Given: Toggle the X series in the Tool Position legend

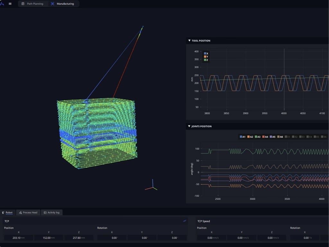Looking at the screenshot, I should [x=206, y=53].
